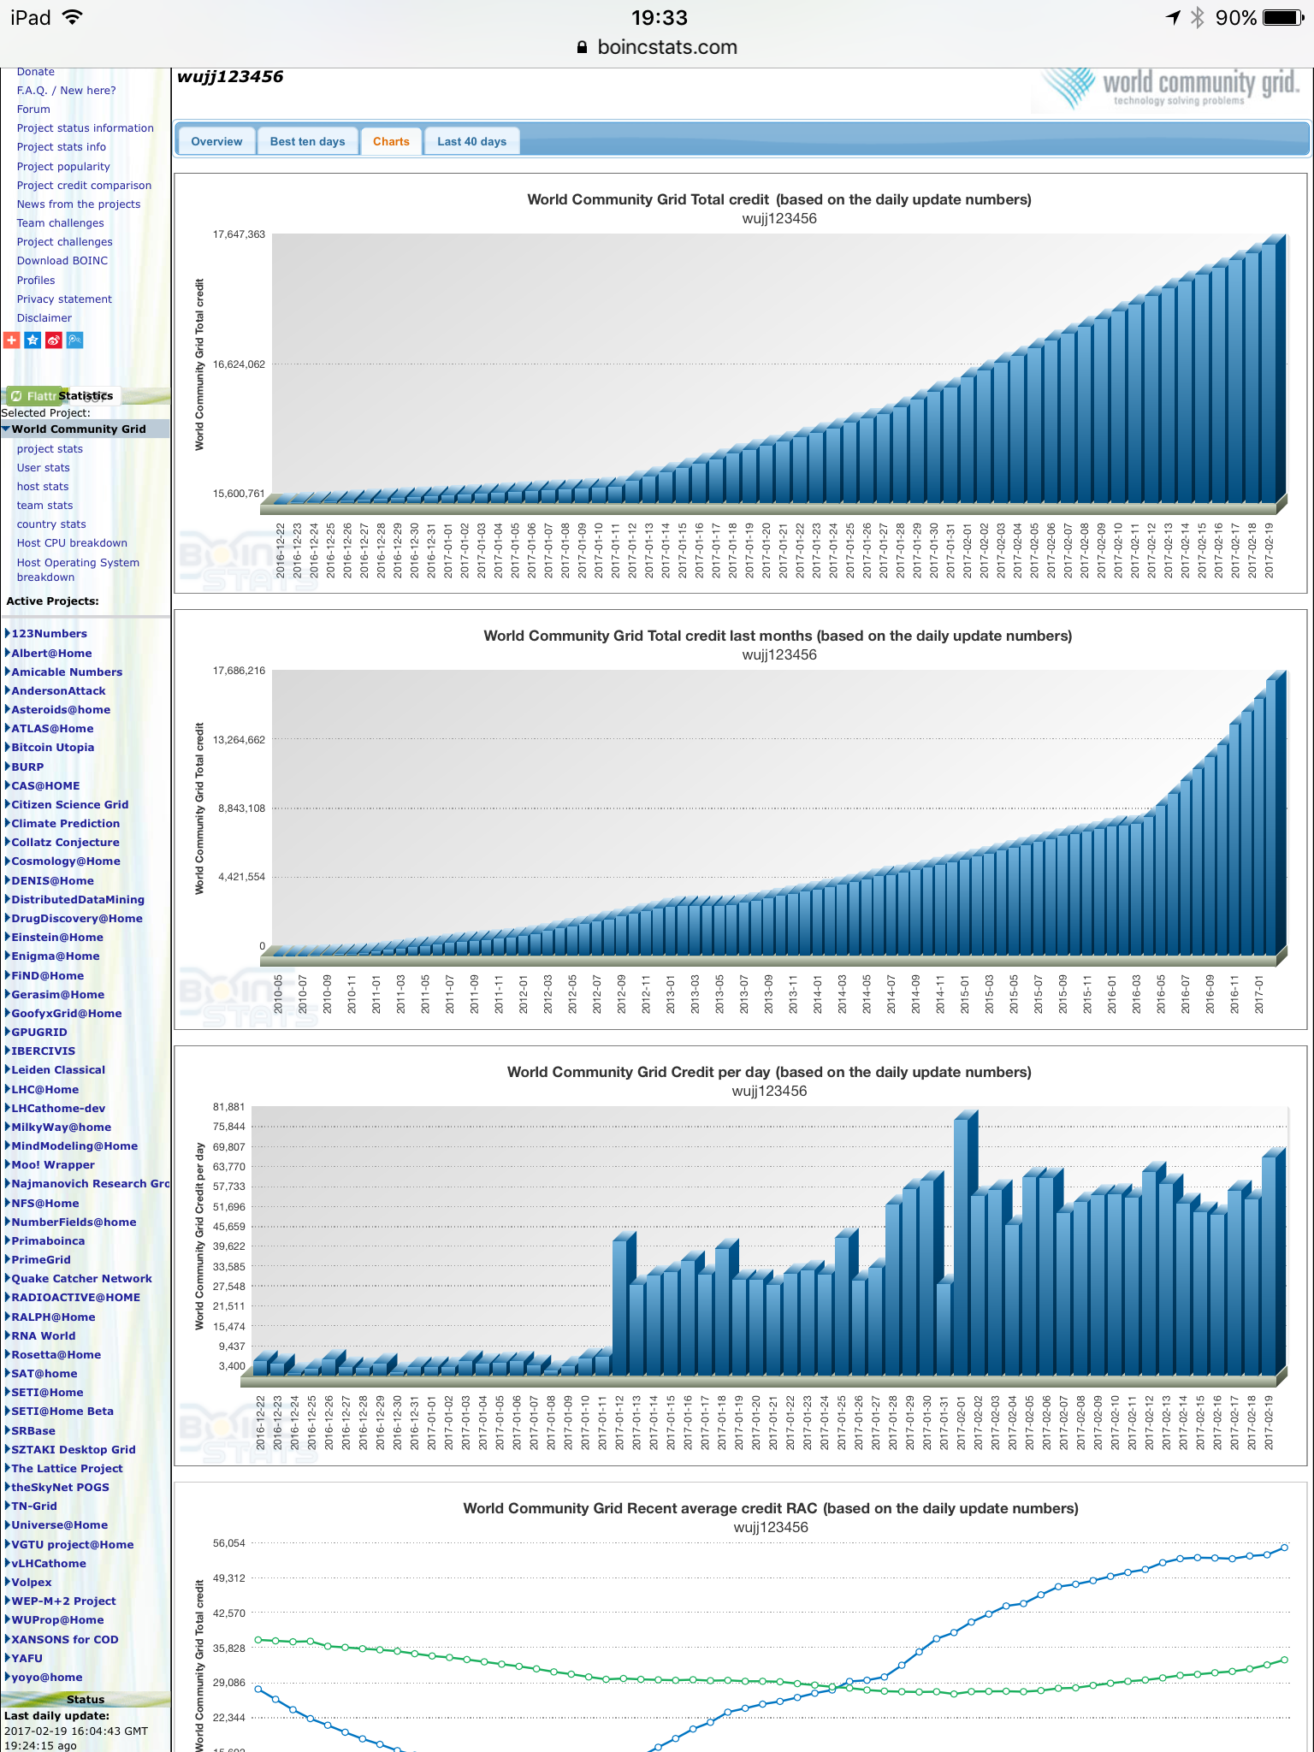This screenshot has height=1752, width=1314.
Task: Open the Host CPU breakdown link
Action: coord(72,542)
